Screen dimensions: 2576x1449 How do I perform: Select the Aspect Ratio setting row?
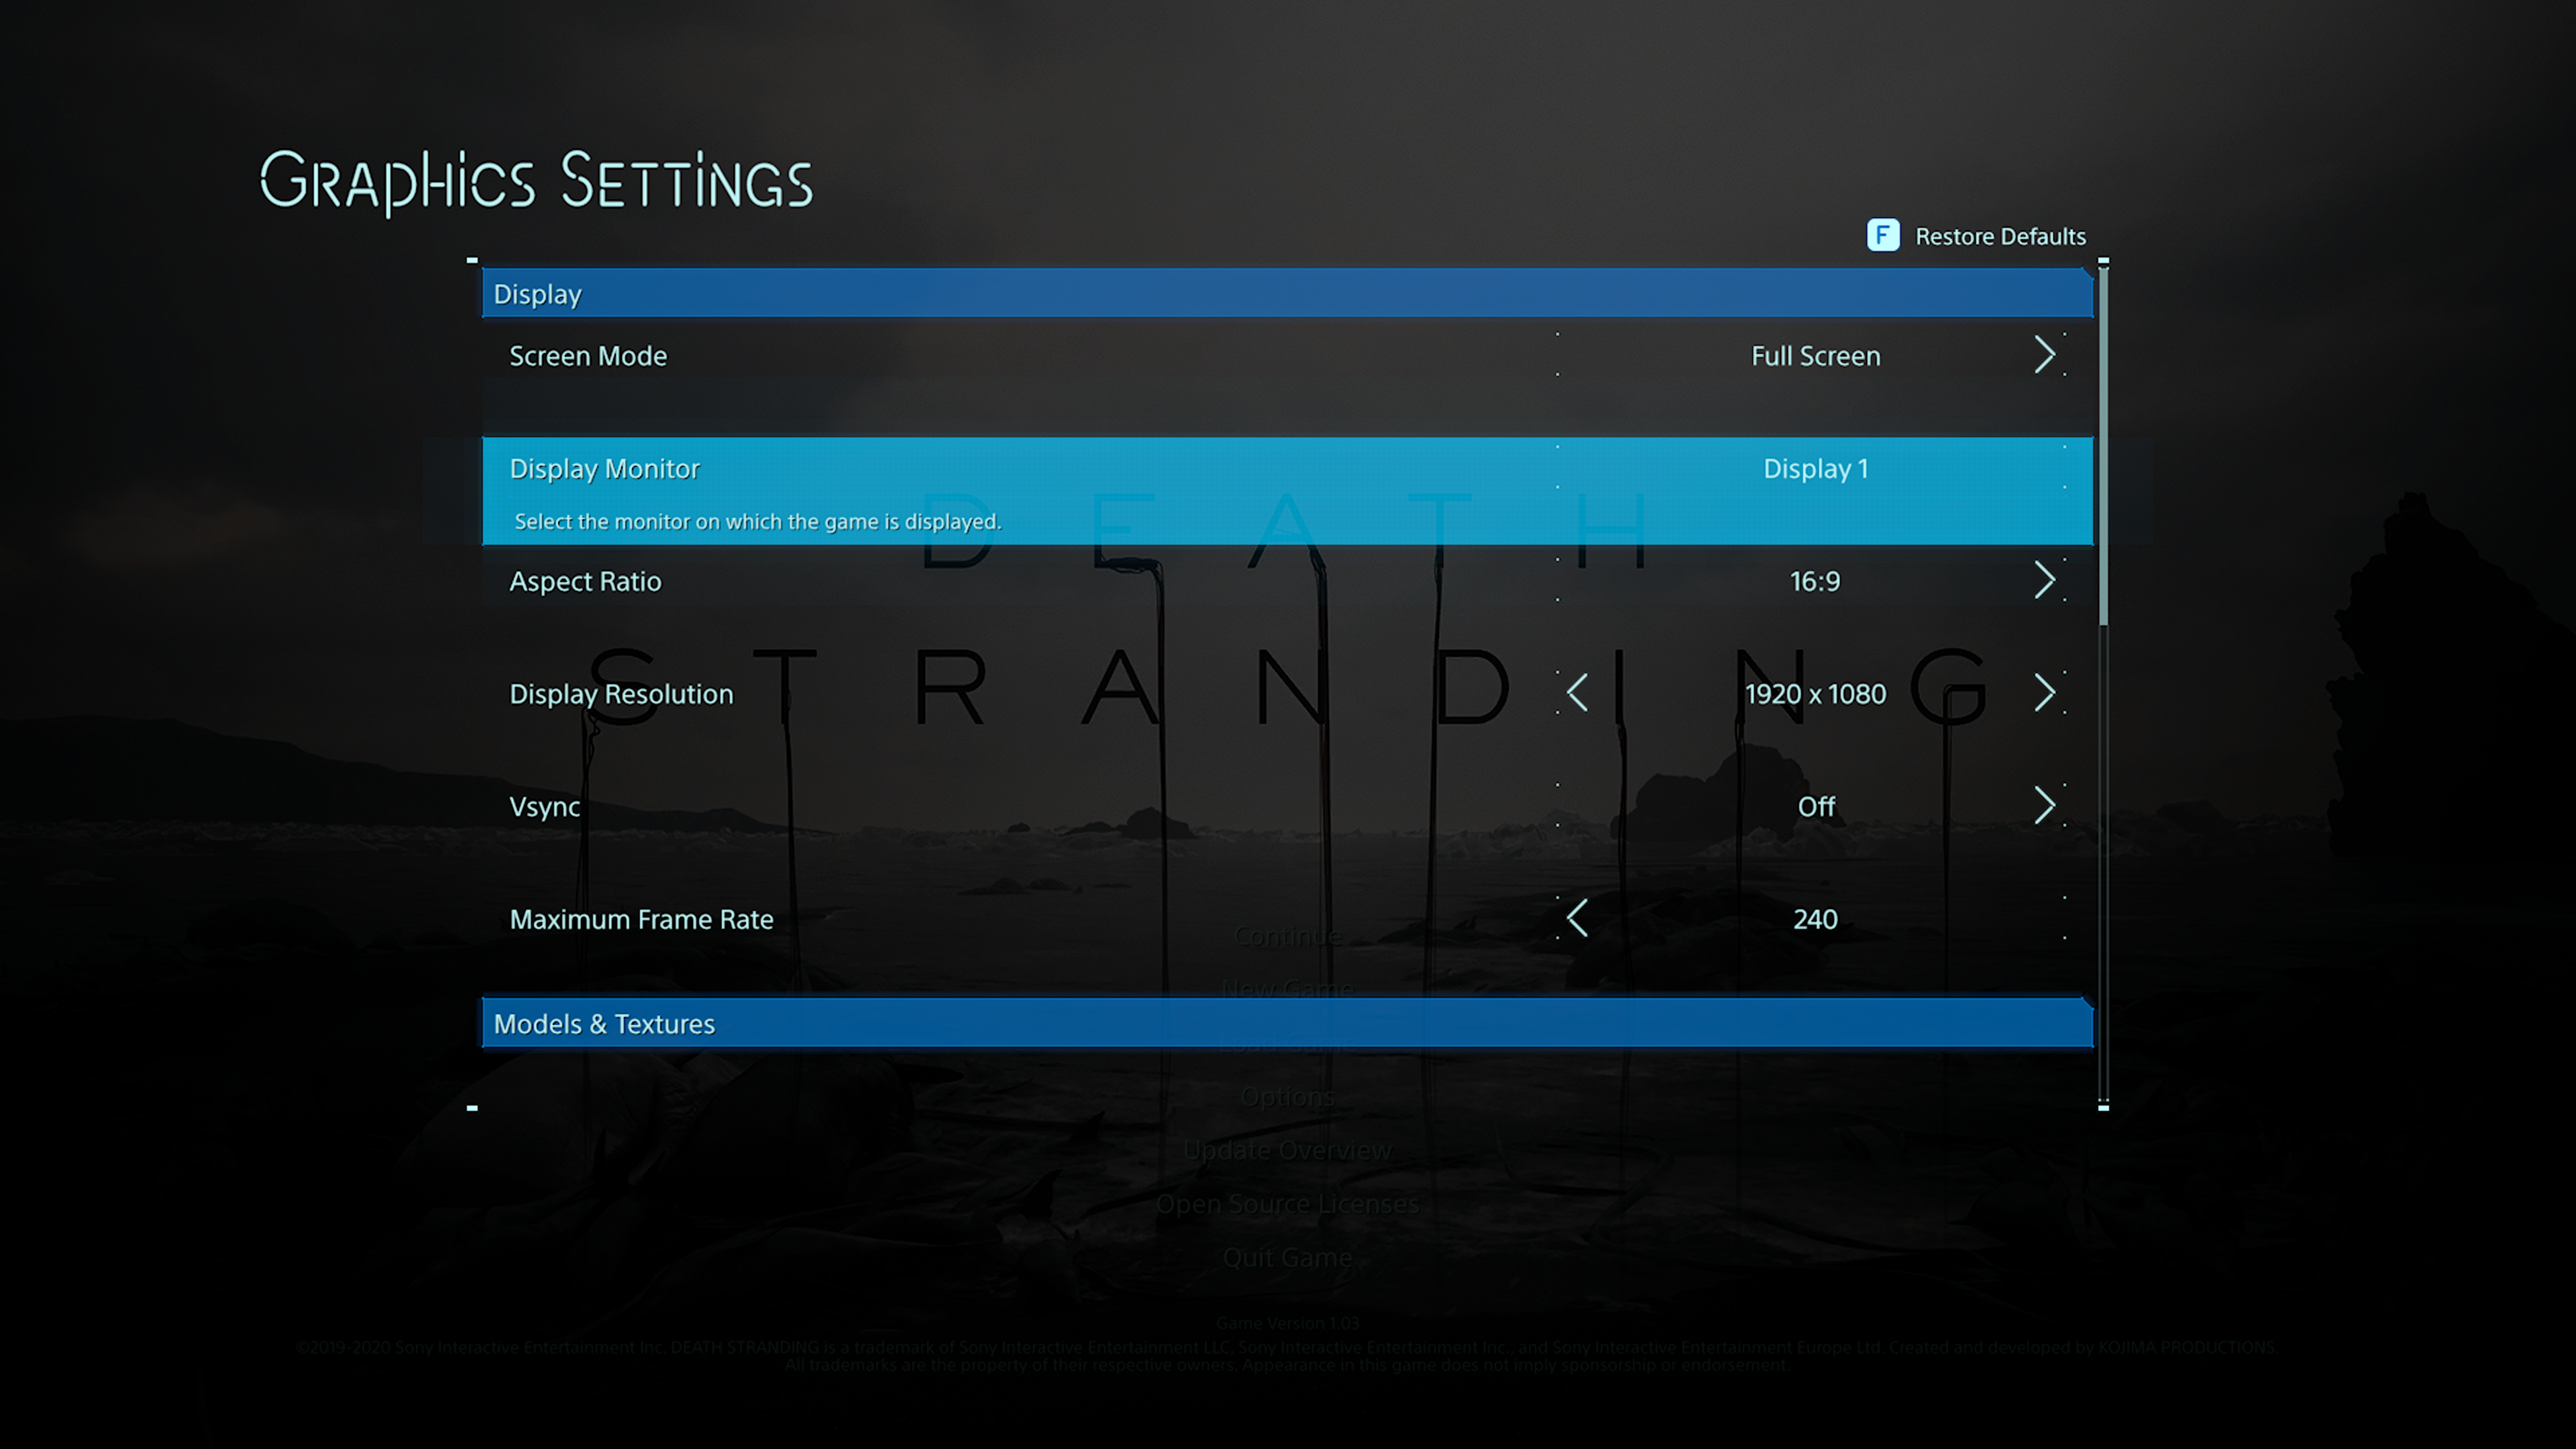point(585,582)
